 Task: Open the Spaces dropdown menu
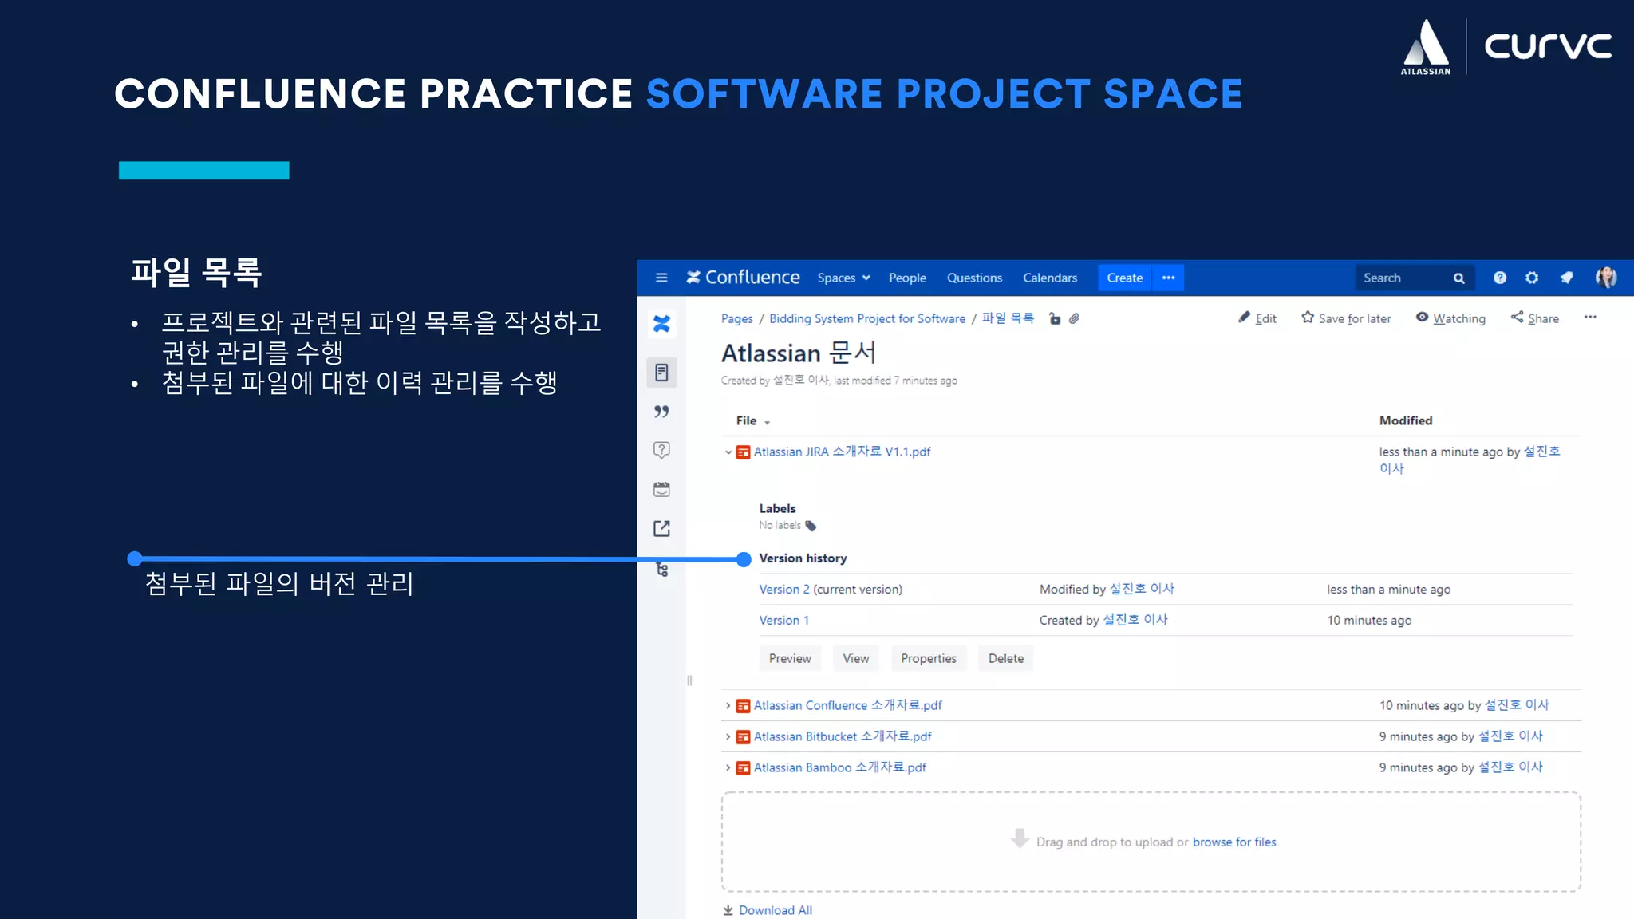coord(843,278)
